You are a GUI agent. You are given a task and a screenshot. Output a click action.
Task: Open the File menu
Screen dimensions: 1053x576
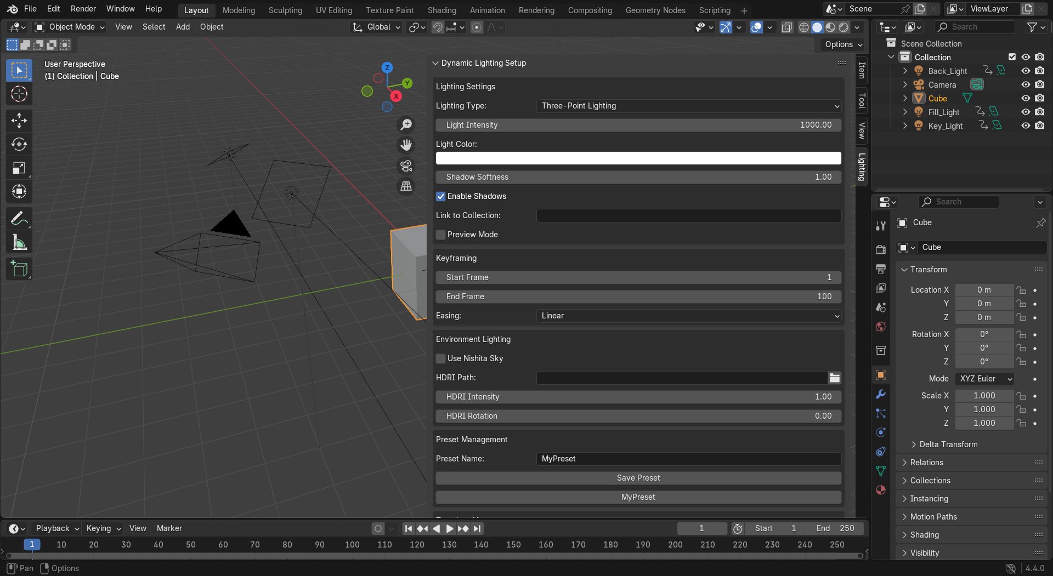click(30, 9)
